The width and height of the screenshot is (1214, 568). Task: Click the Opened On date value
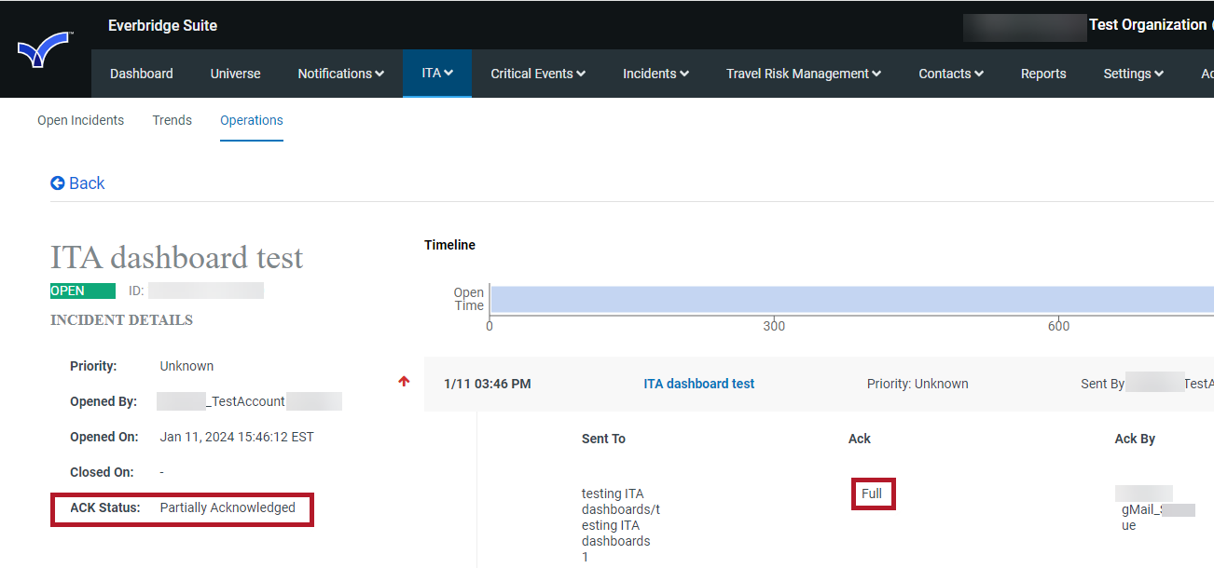coord(237,437)
